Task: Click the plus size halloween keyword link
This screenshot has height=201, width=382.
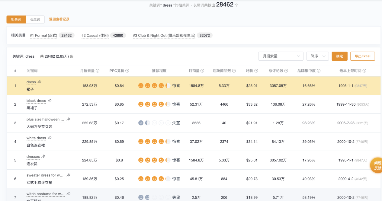Action: coord(45,120)
